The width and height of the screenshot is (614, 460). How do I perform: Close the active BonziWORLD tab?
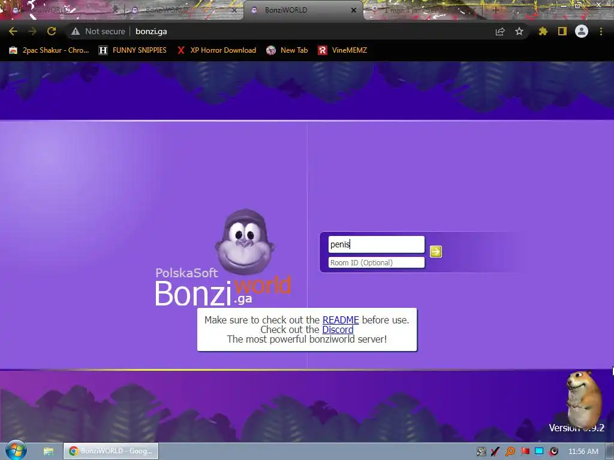pos(354,10)
